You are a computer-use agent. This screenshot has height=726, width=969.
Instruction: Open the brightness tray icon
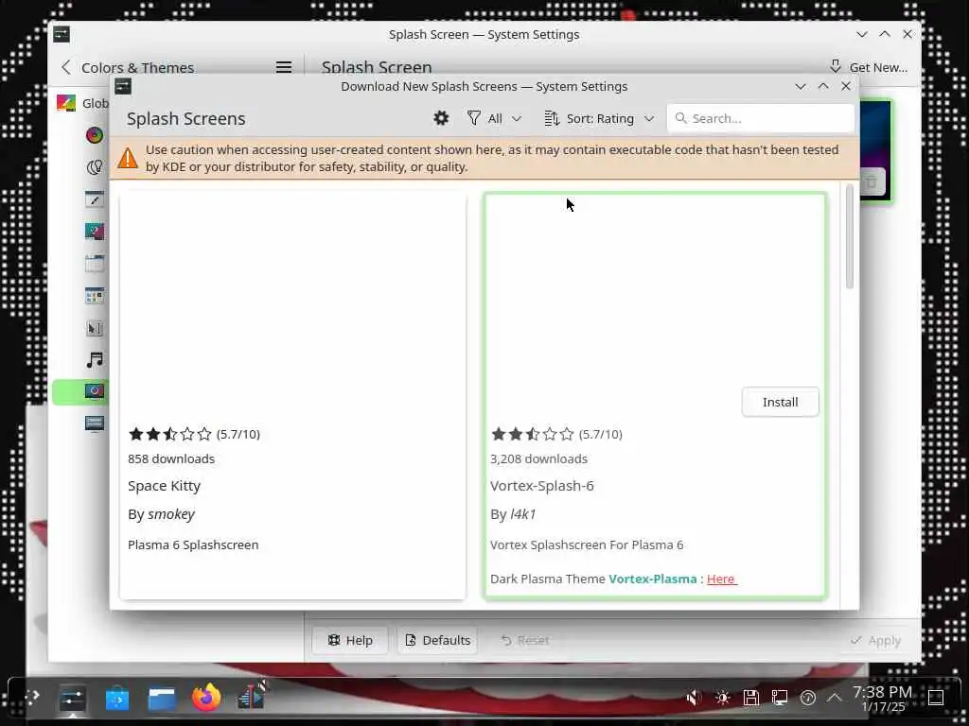[x=722, y=698]
